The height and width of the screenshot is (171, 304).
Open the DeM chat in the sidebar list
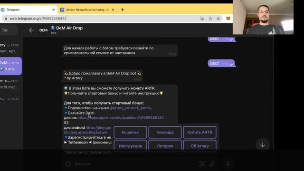10,66
